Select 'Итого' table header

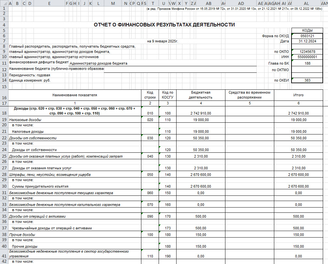pos(298,95)
